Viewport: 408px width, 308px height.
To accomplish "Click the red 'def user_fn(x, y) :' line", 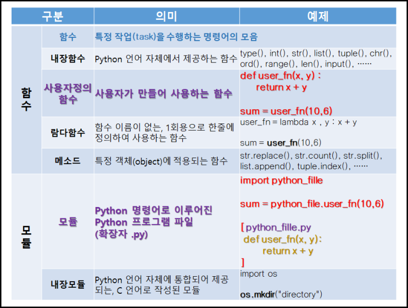I will (x=281, y=76).
